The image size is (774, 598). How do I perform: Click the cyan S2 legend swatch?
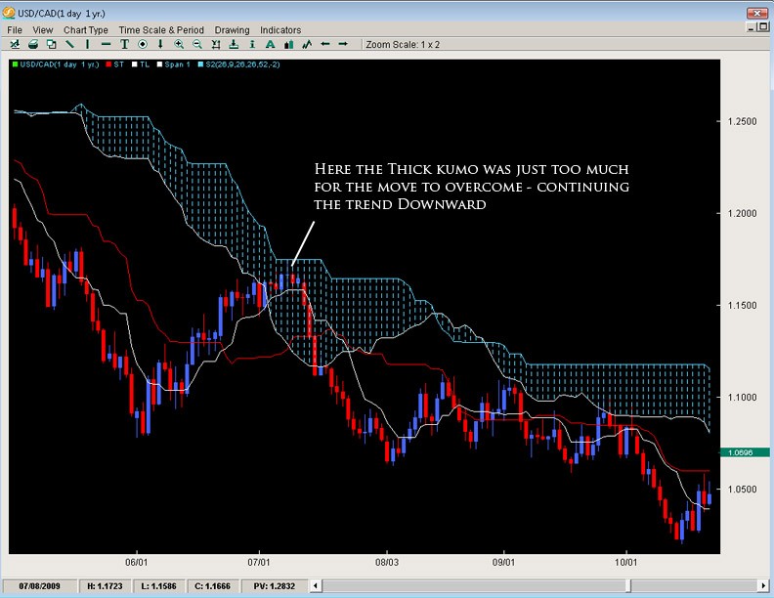201,64
